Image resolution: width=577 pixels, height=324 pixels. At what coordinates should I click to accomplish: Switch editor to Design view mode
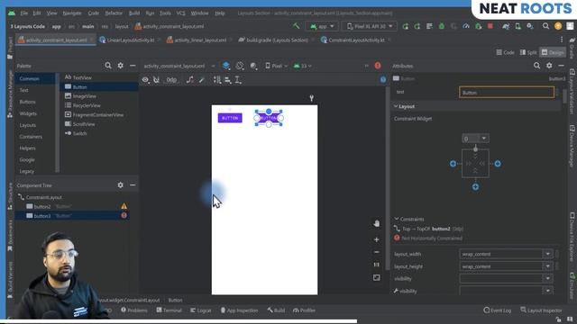coord(553,52)
